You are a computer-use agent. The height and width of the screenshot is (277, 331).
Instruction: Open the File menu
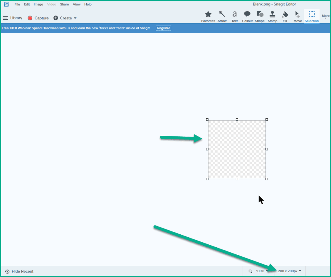(x=17, y=5)
